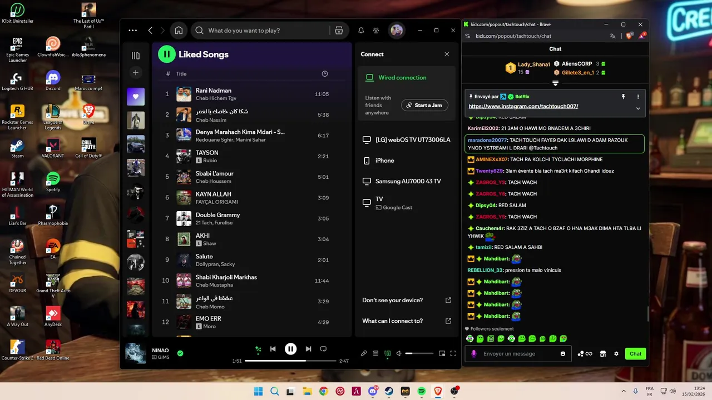This screenshot has width=712, height=400.
Task: Toggle saved checkmark next to NINAO
Action: click(180, 353)
